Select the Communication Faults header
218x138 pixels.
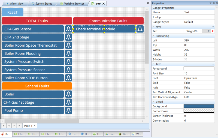[108, 21]
